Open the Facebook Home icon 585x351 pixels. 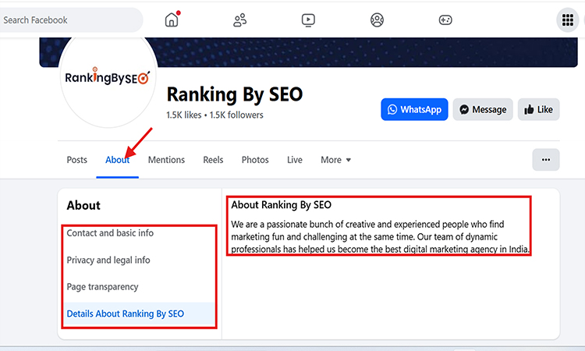point(172,19)
